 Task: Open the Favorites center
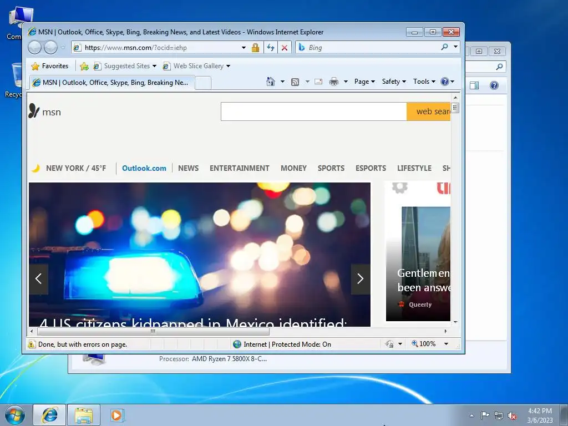tap(50, 66)
